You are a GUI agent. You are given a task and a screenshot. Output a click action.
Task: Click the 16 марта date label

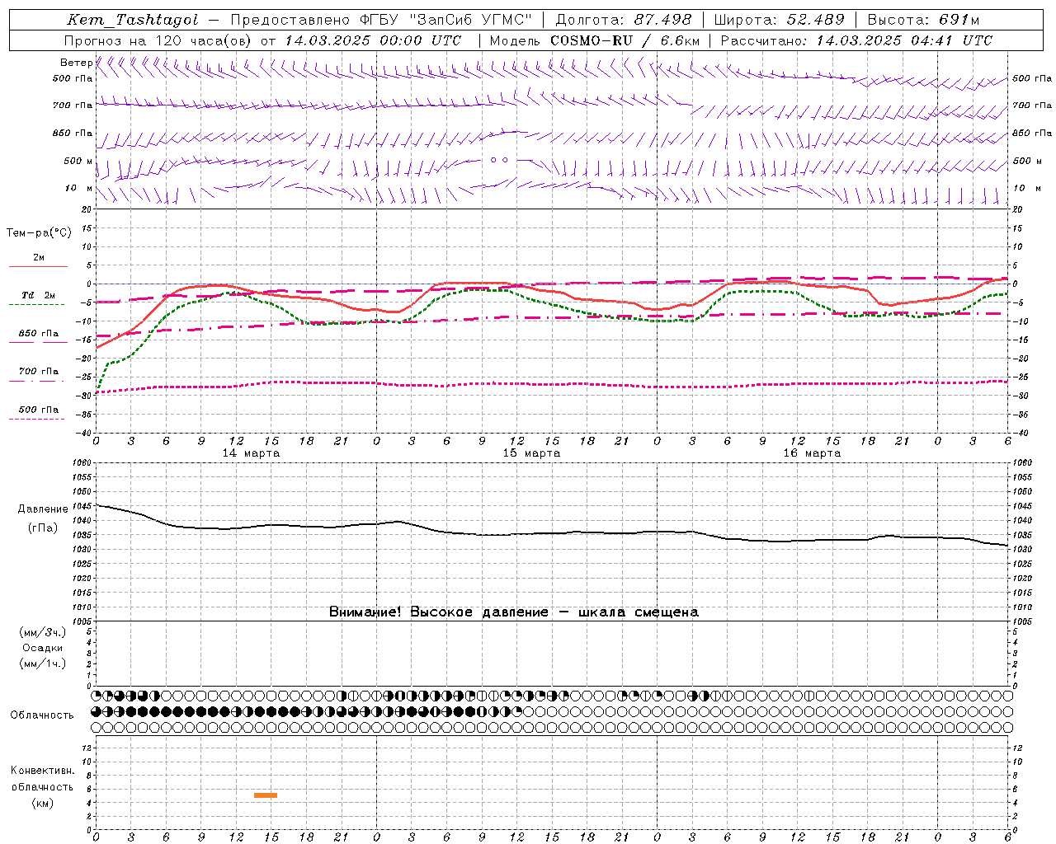(x=812, y=452)
